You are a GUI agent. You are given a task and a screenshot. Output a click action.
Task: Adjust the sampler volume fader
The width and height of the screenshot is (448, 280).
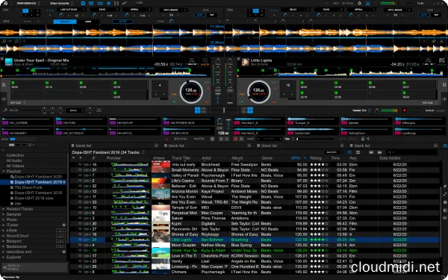[228, 124]
